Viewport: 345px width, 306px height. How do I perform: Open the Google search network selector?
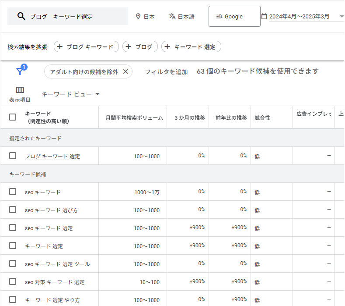(x=234, y=16)
